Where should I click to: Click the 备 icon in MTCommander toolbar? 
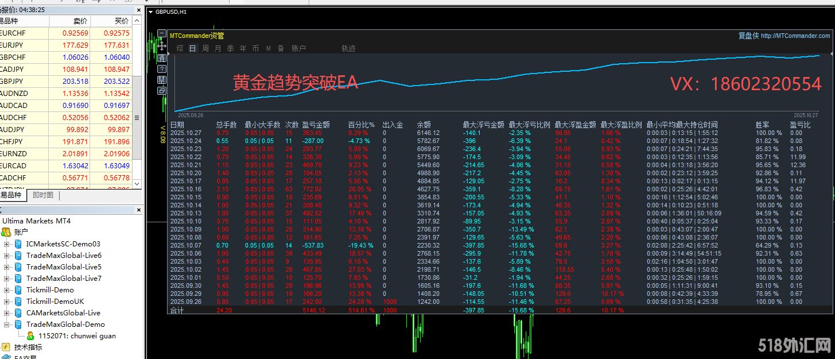(281, 48)
